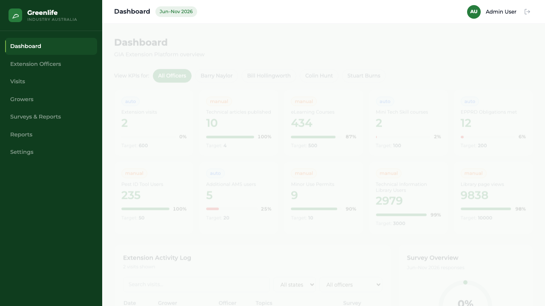Click the Date column header
The image size is (545, 306).
point(130,303)
